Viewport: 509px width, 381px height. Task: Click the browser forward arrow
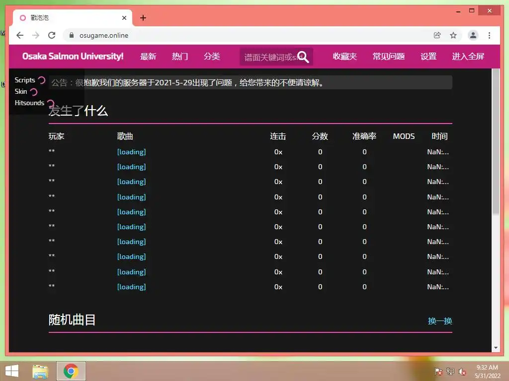[x=36, y=35]
